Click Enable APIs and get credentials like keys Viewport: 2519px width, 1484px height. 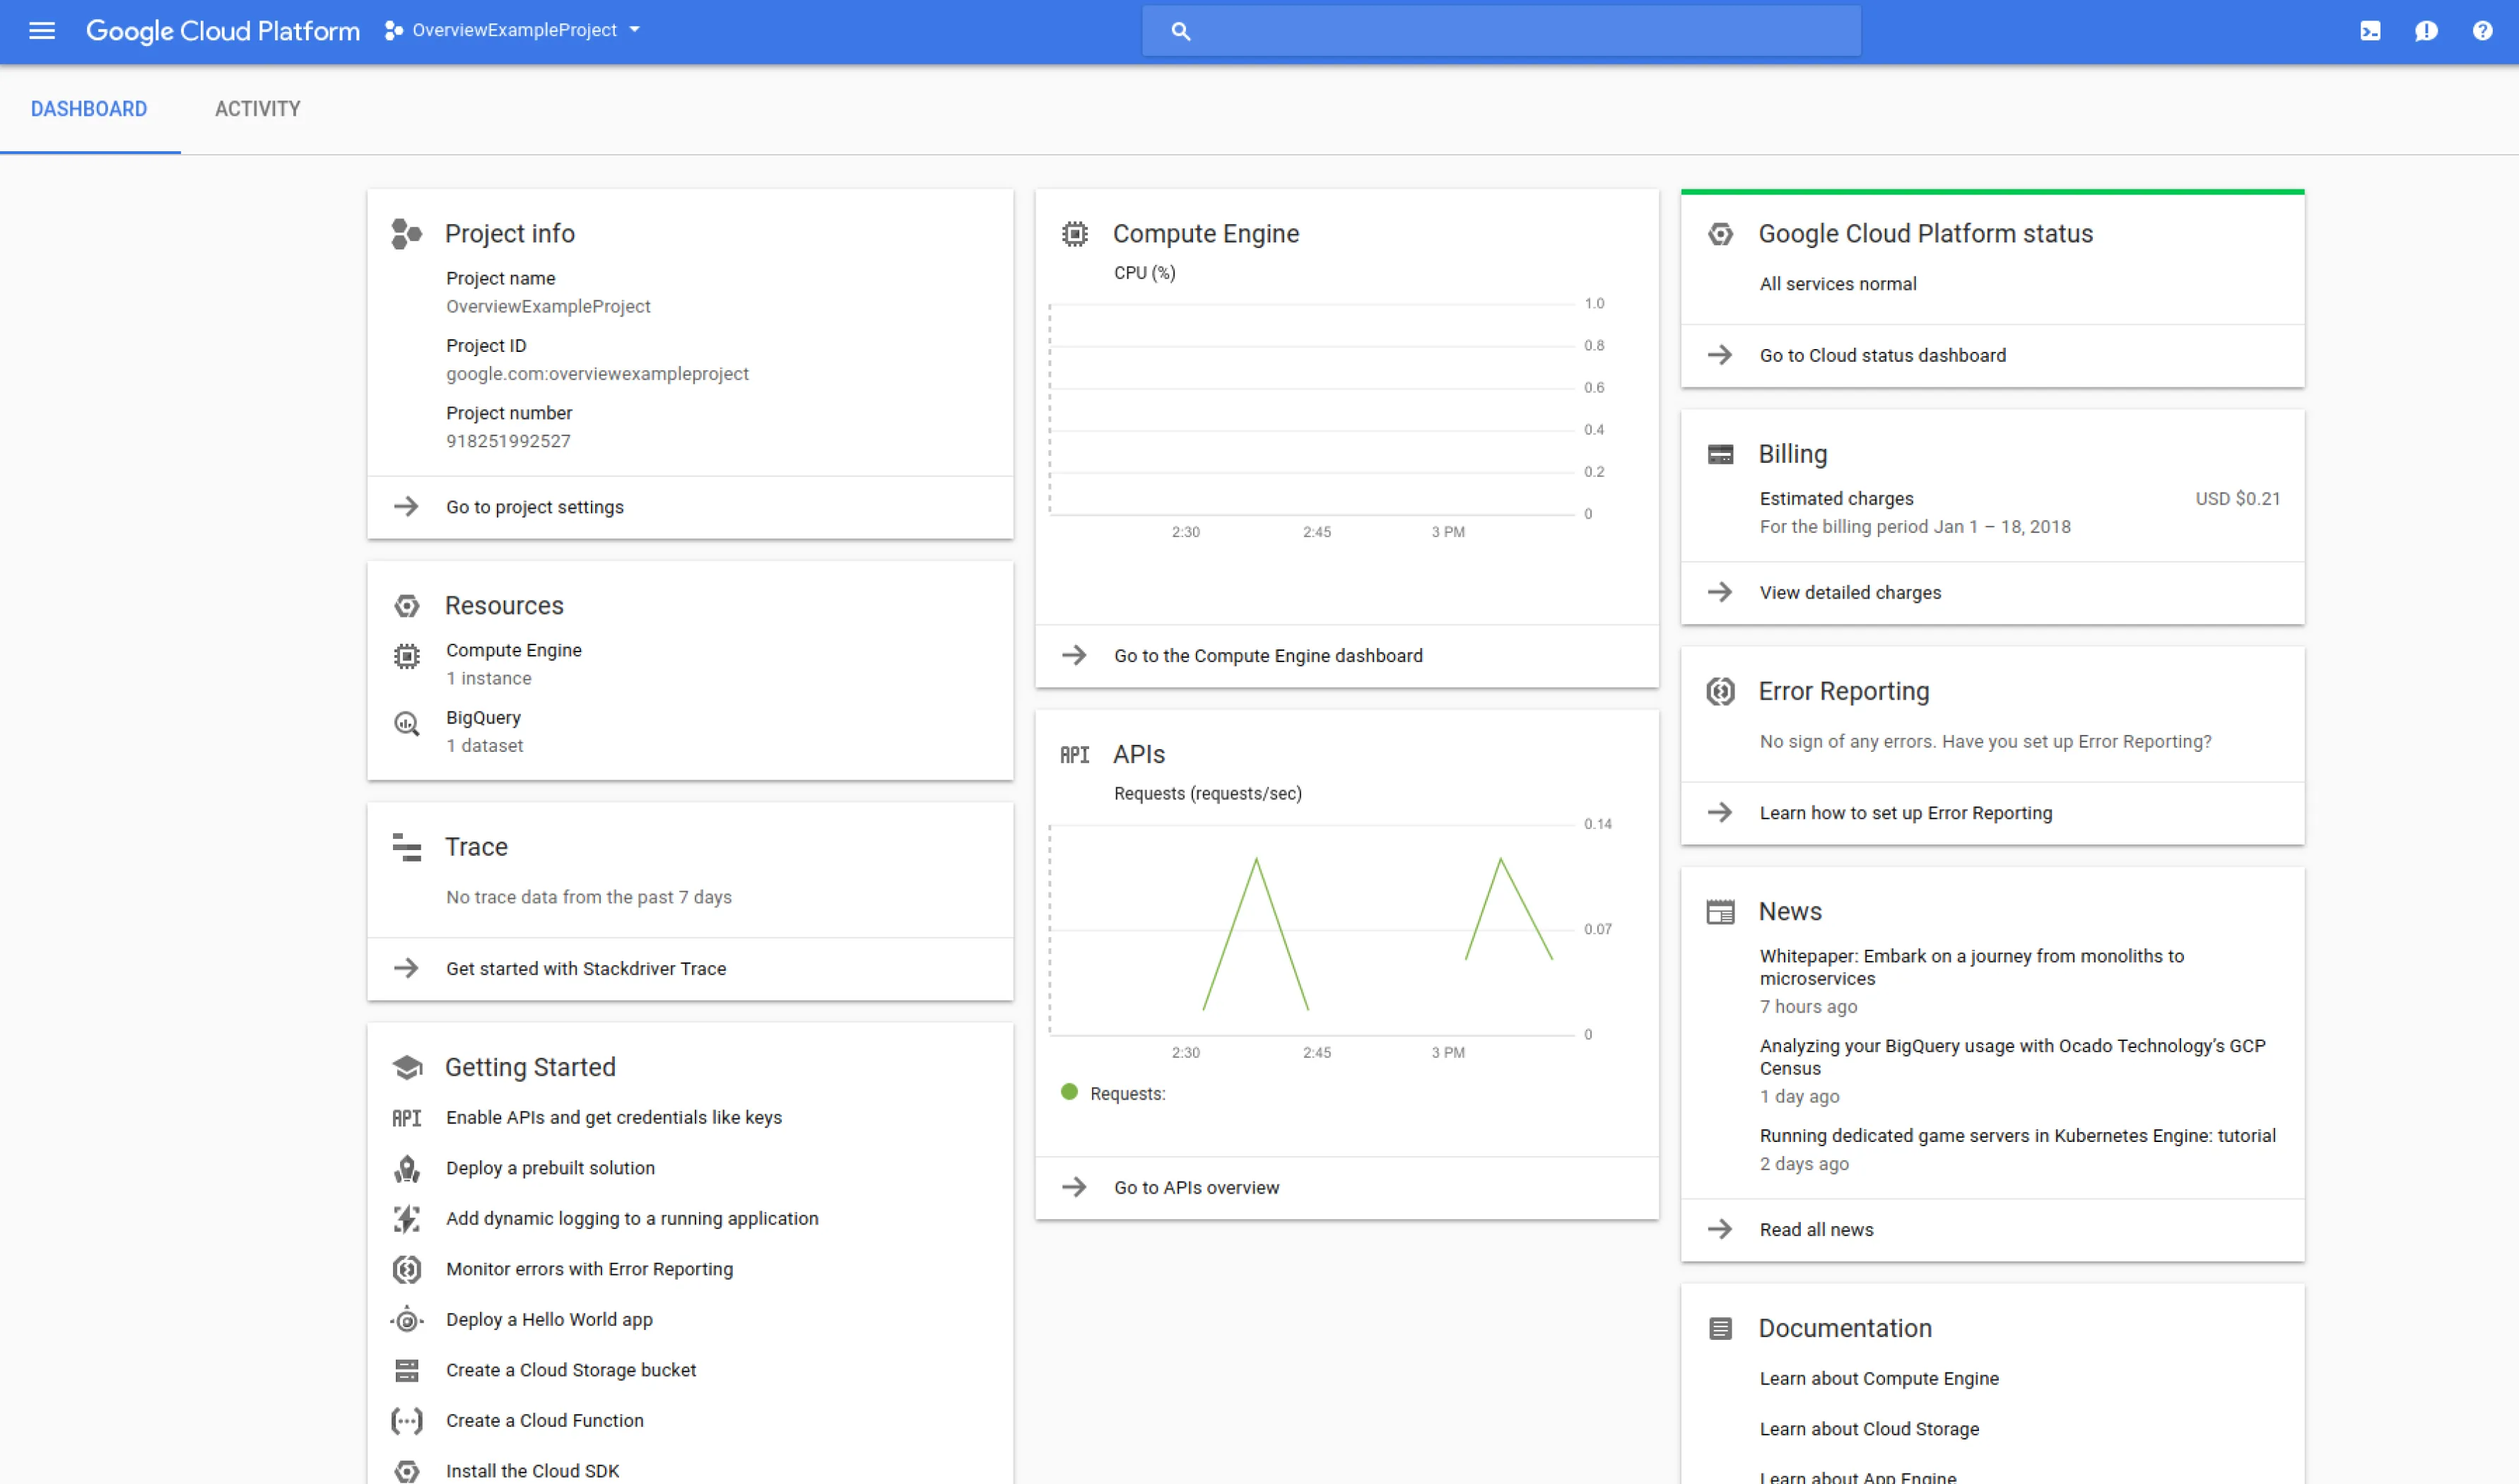pos(613,1118)
